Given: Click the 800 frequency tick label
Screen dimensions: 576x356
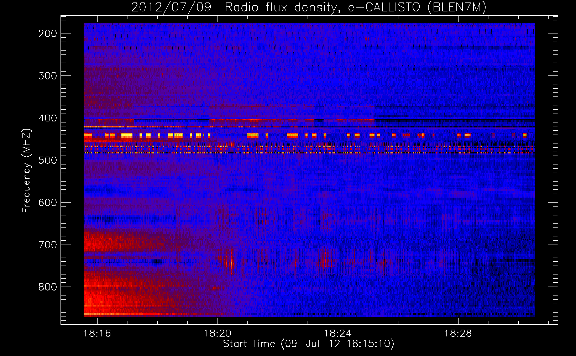Looking at the screenshot, I should (x=48, y=287).
